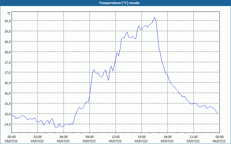
Task: Click the 05/07/22 date under 21:00
Action: [x=193, y=141]
